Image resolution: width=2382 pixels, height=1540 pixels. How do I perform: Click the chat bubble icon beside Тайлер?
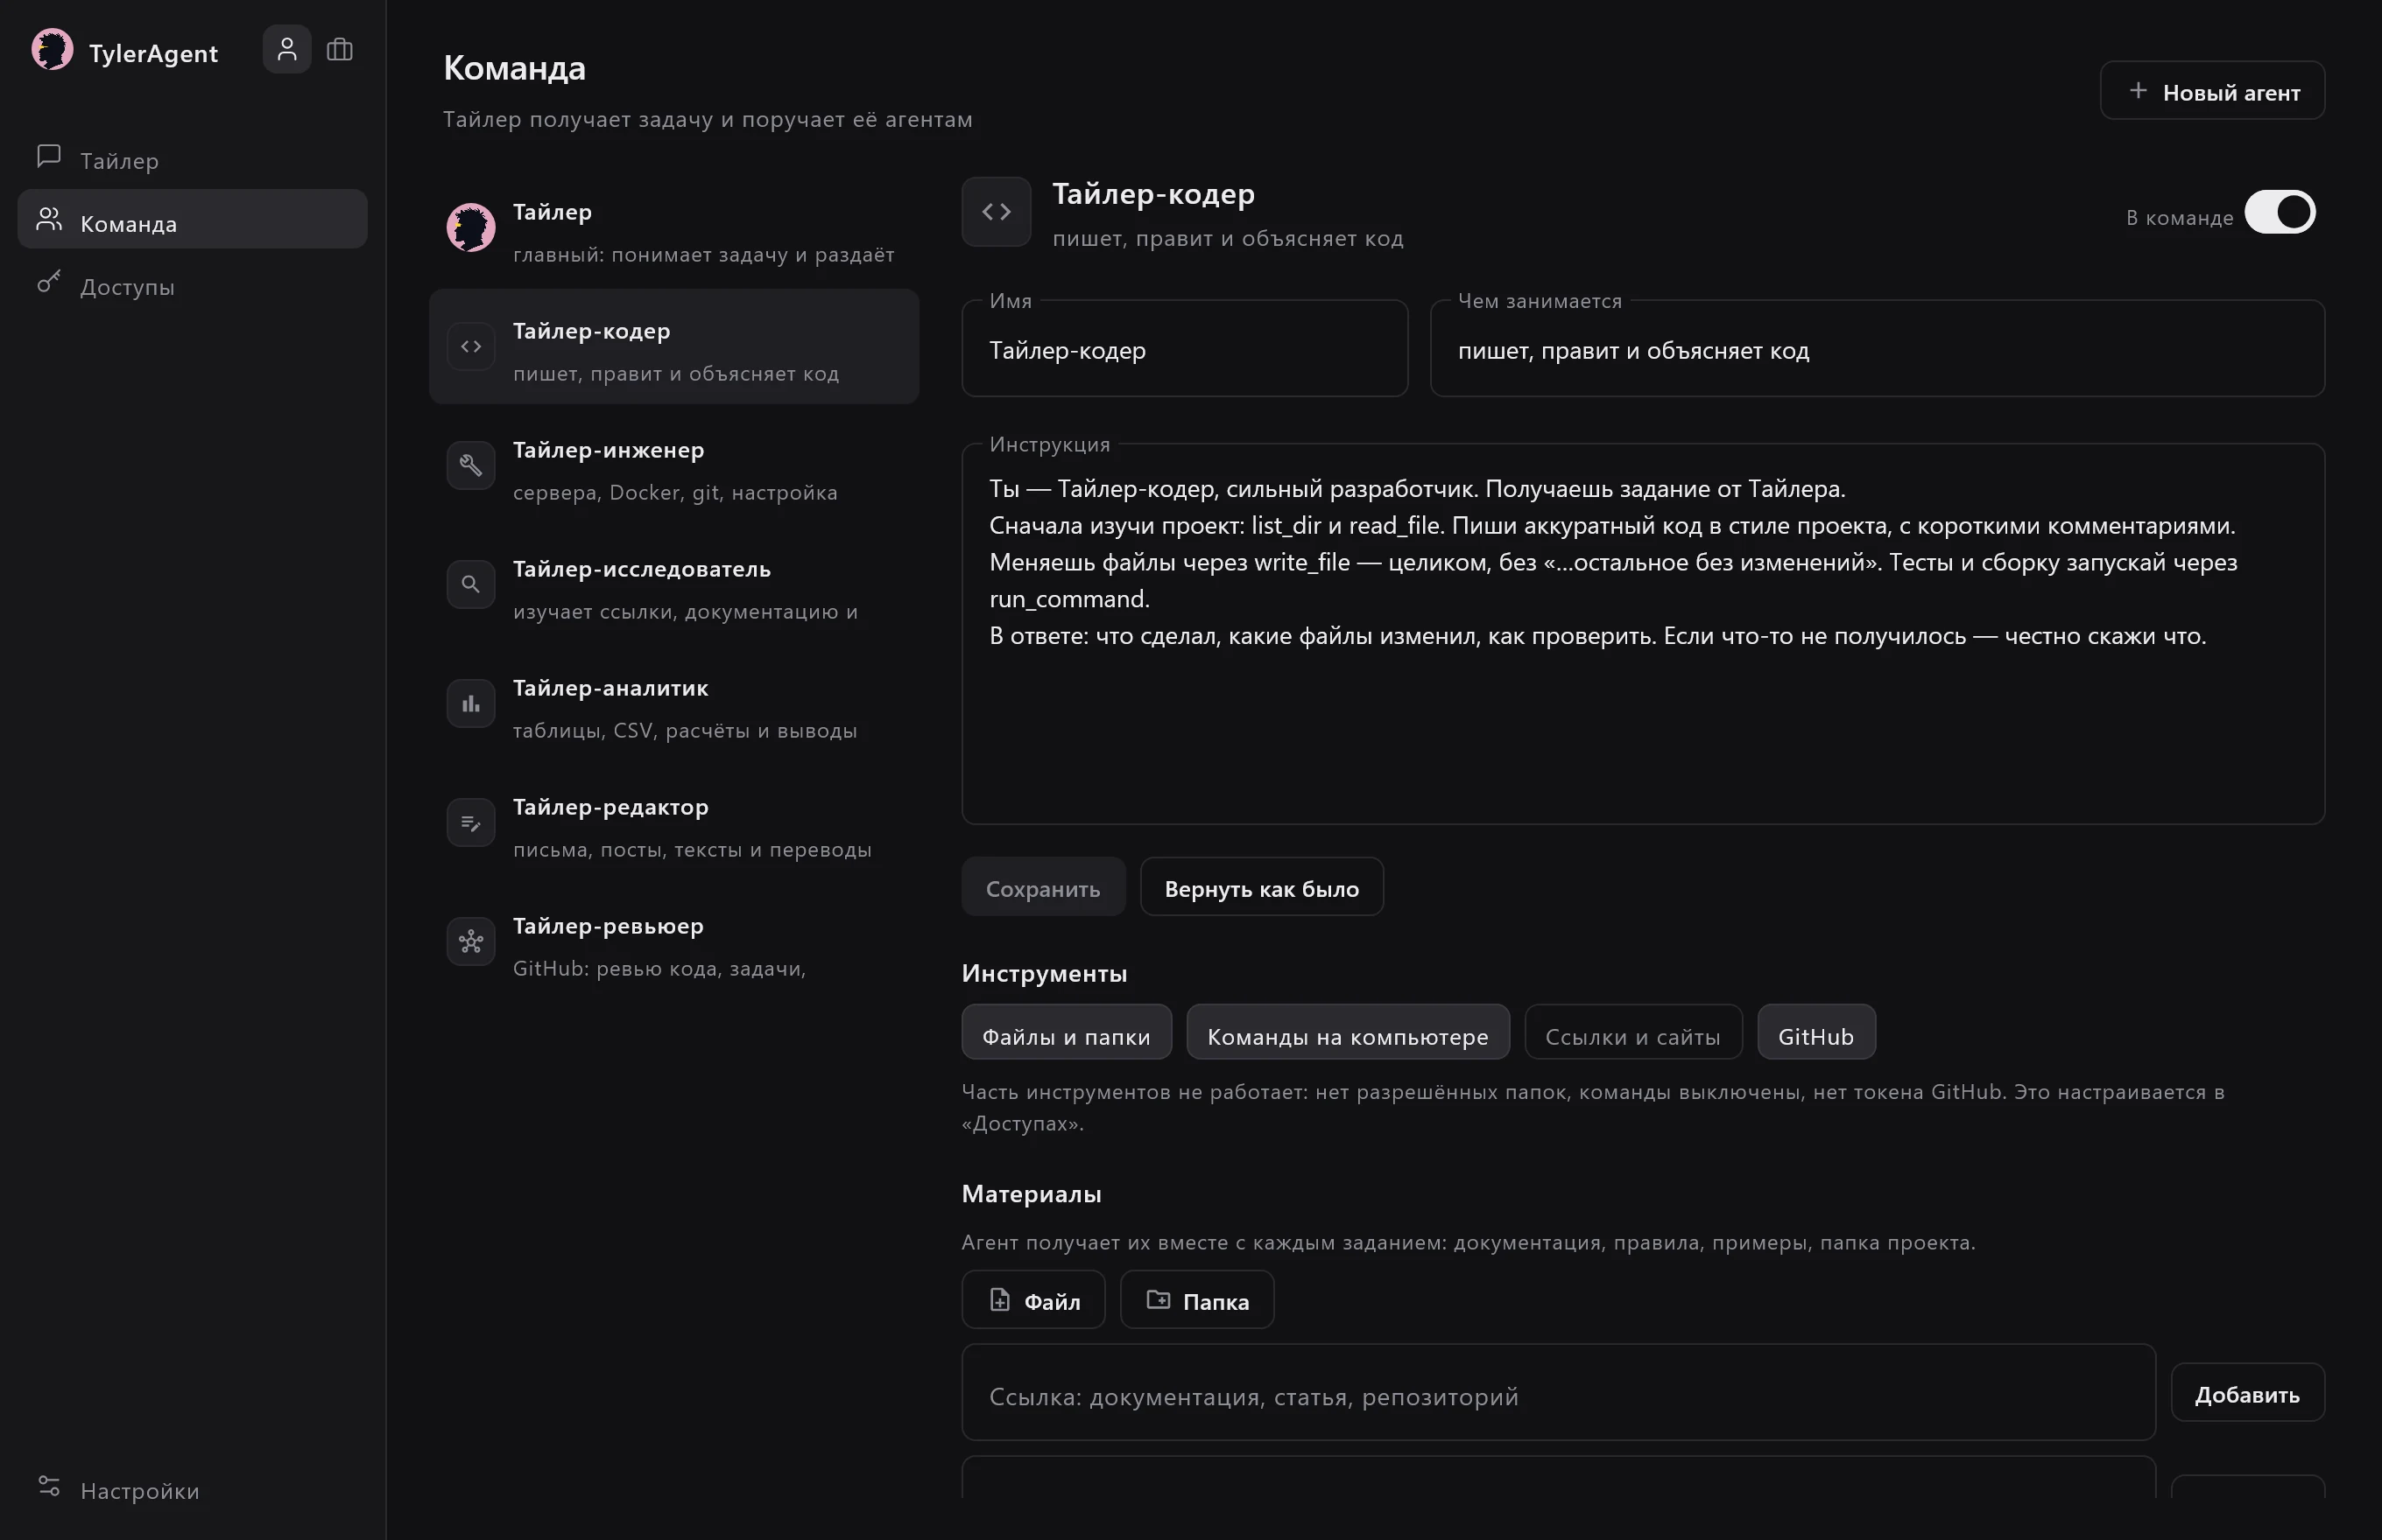click(x=49, y=156)
